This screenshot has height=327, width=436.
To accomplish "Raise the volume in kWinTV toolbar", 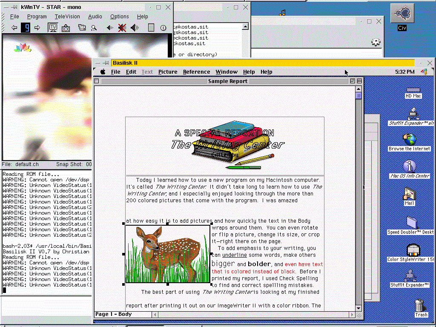I will [x=135, y=28].
